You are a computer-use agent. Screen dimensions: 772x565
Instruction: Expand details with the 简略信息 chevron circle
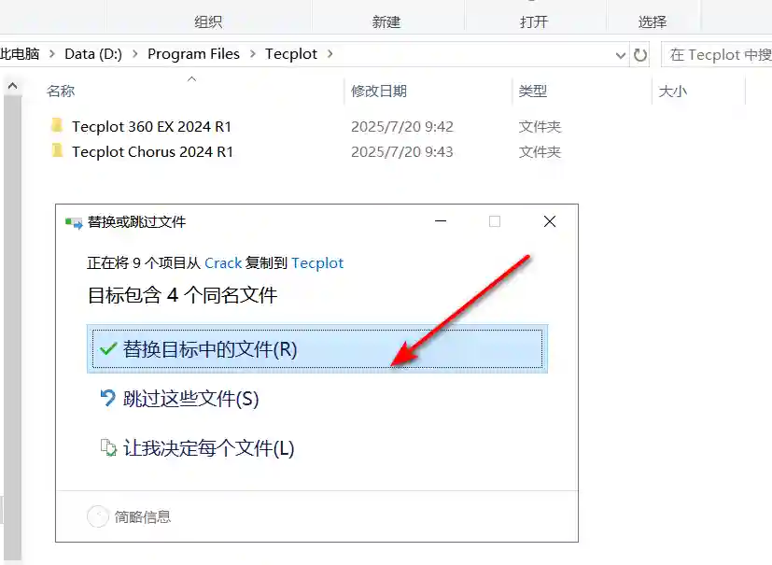pyautogui.click(x=97, y=516)
